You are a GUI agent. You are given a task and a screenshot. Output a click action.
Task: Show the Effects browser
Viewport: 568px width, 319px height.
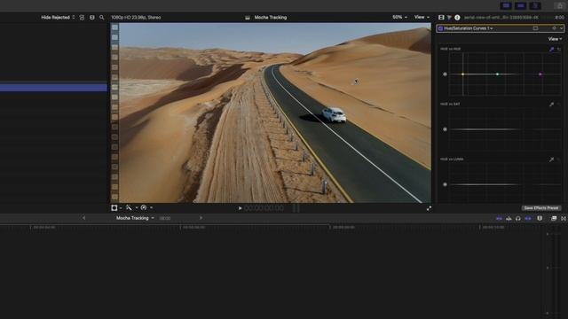coord(554,219)
